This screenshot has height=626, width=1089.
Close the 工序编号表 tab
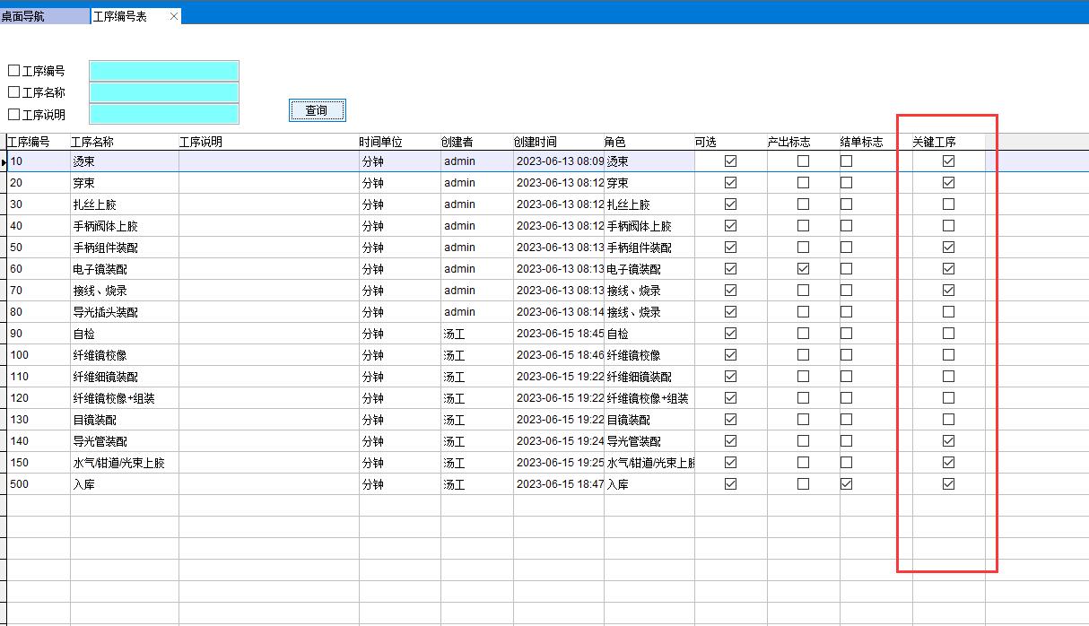click(174, 16)
